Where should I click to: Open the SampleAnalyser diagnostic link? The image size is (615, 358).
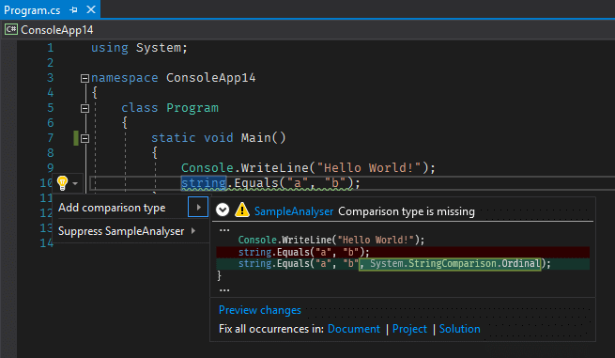click(x=294, y=211)
